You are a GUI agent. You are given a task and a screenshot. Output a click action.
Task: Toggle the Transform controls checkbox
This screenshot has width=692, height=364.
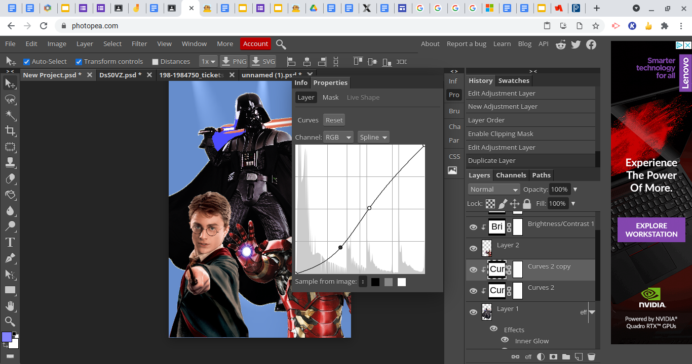[x=79, y=62]
